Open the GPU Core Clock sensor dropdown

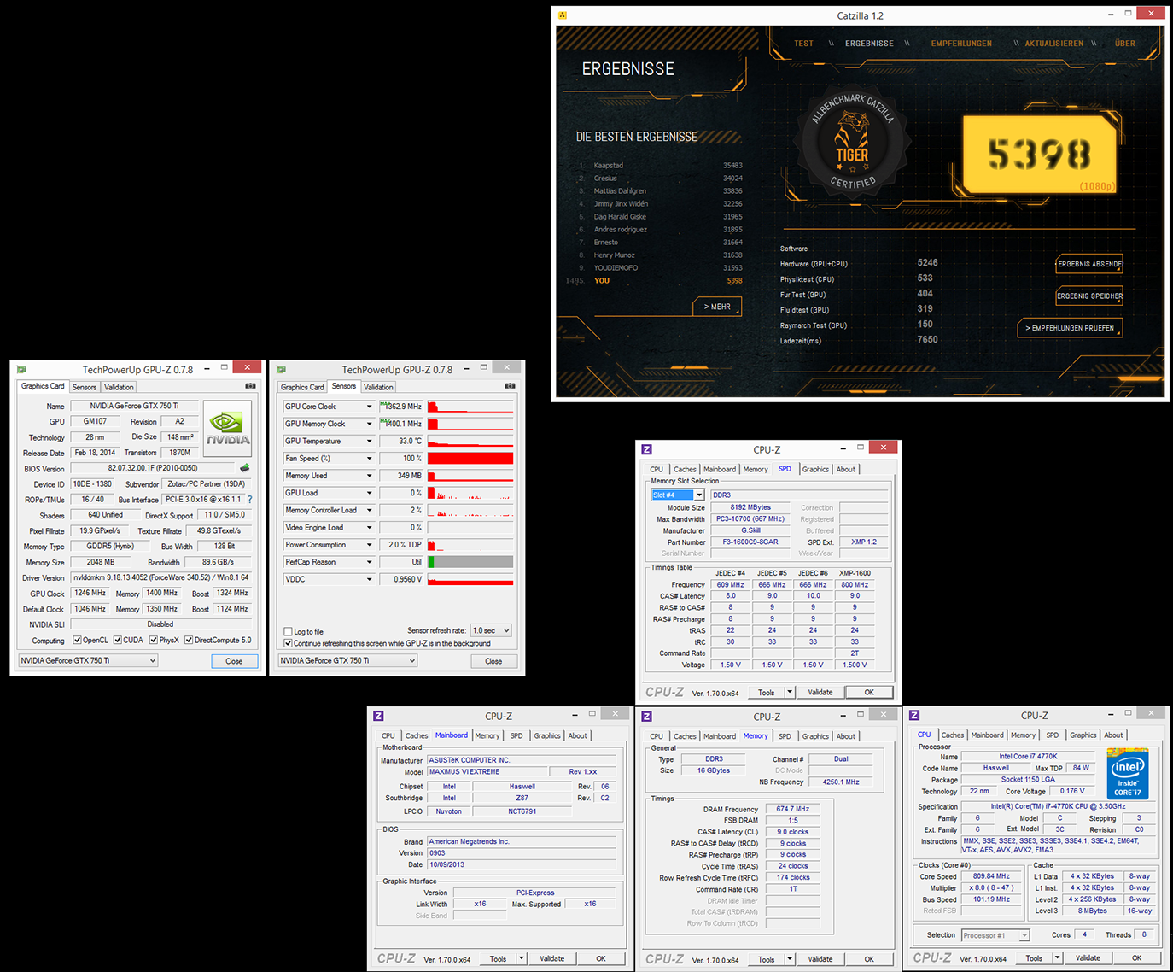click(x=370, y=407)
